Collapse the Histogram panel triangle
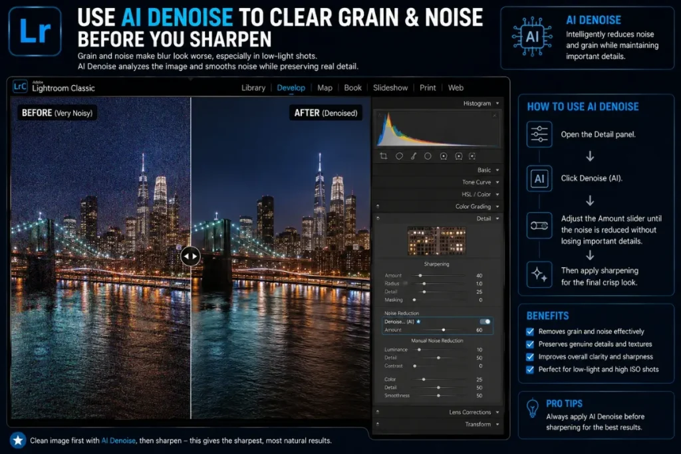 pos(497,103)
